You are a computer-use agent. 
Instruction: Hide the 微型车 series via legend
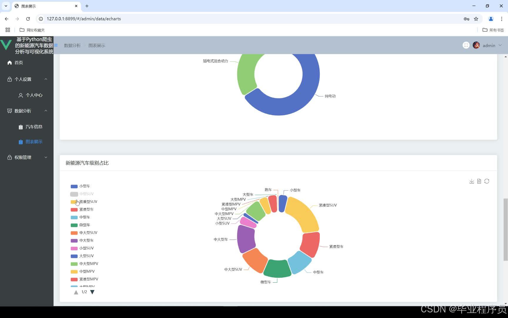pyautogui.click(x=80, y=225)
